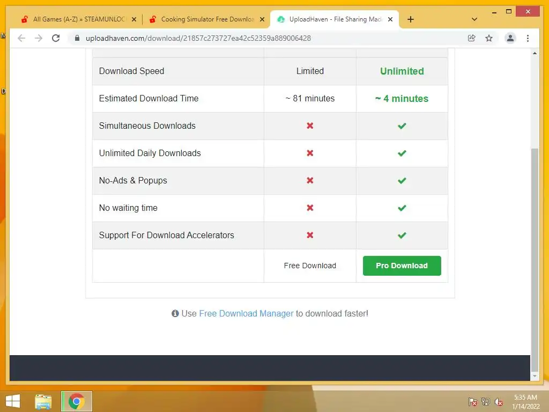Click the scrollbar up arrow
The image size is (549, 412).
535,53
